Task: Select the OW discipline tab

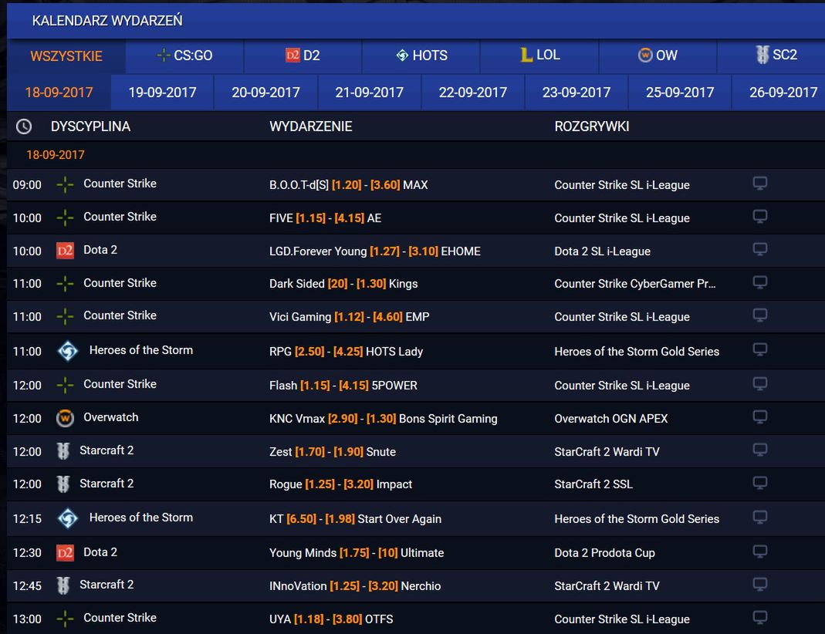Action: [658, 56]
